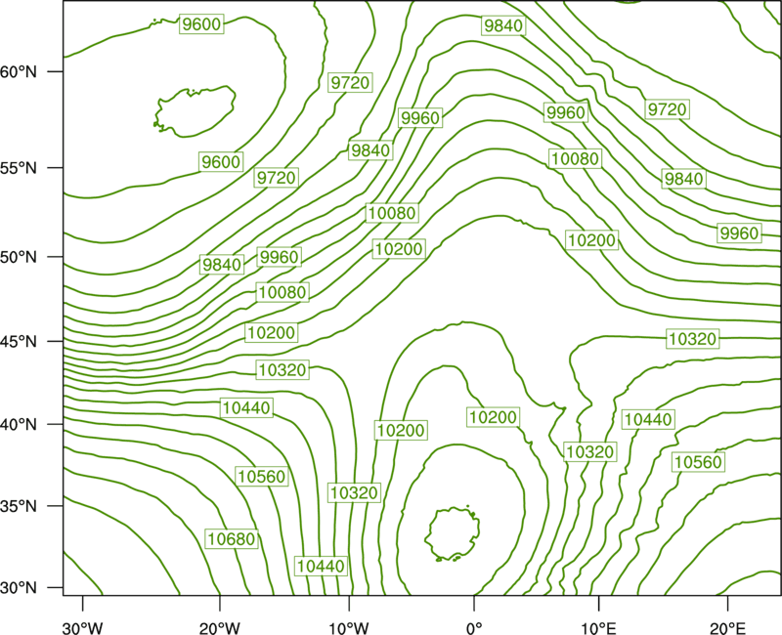Select the topmost 9840 contour label

[x=503, y=26]
